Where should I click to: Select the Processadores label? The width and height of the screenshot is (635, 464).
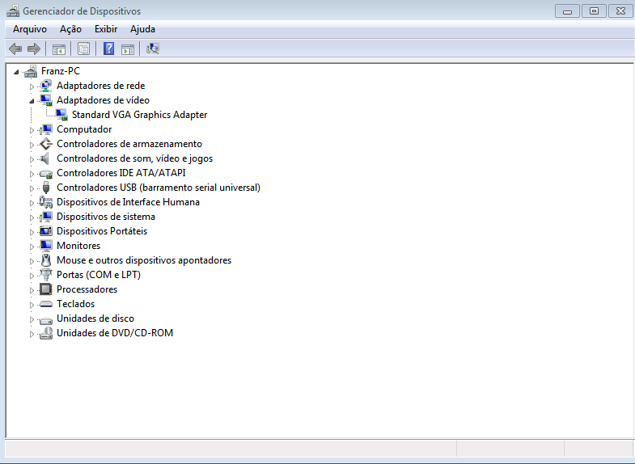click(87, 289)
